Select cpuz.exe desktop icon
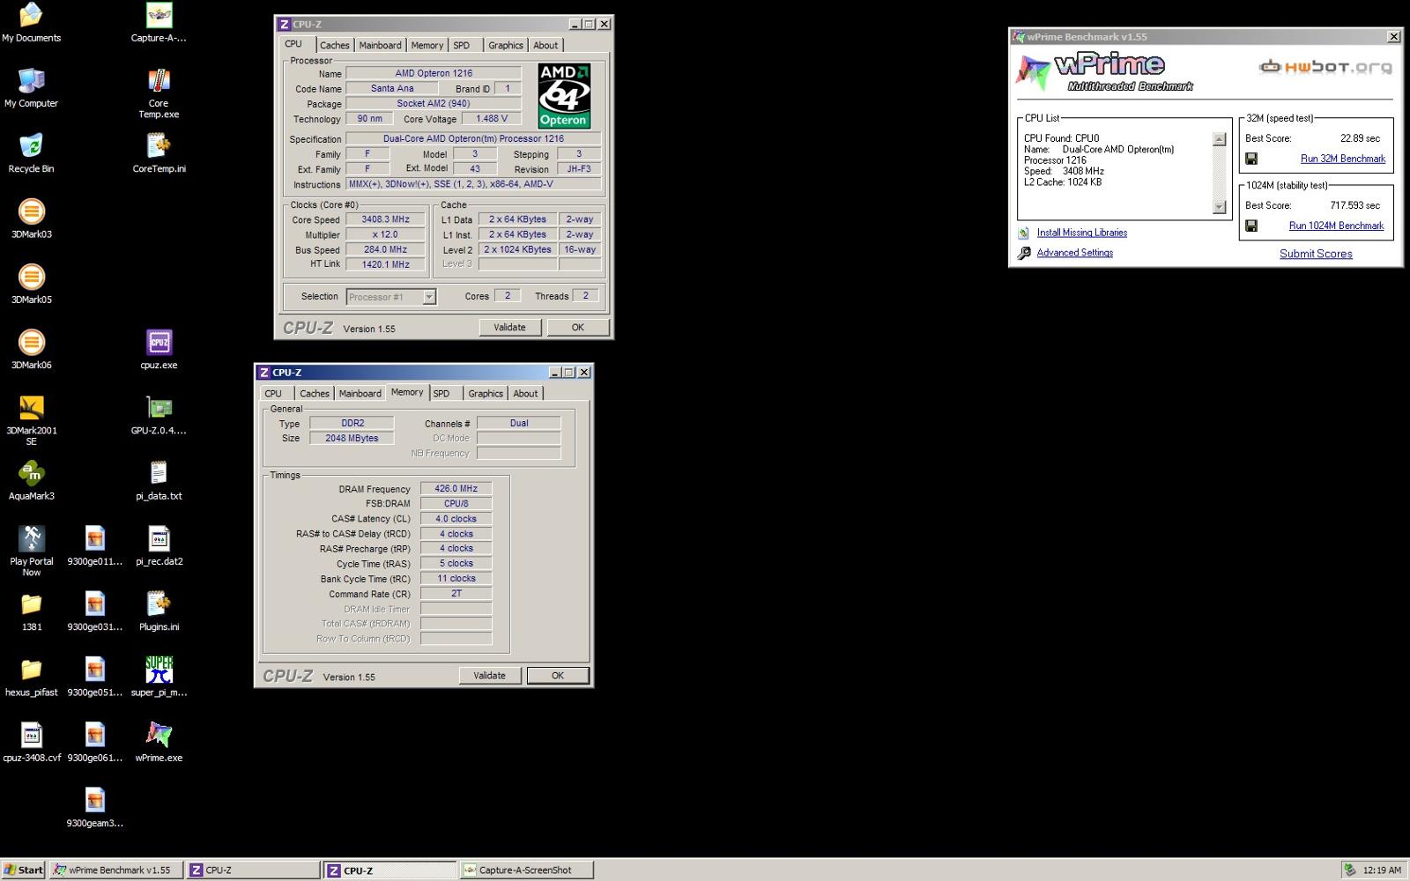Image resolution: width=1410 pixels, height=881 pixels. 159,349
